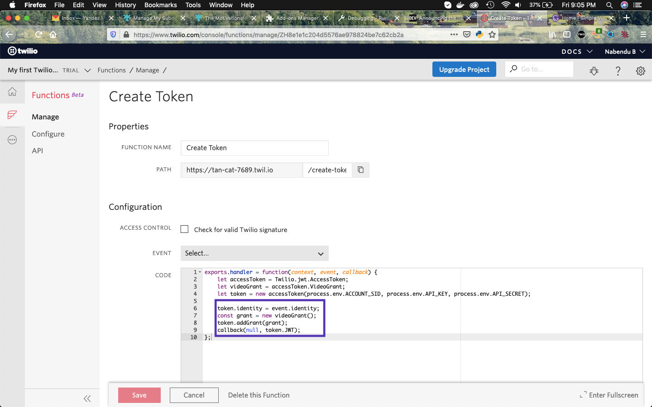Open the EVENT Select dropdown
This screenshot has height=407, width=652.
pos(254,253)
